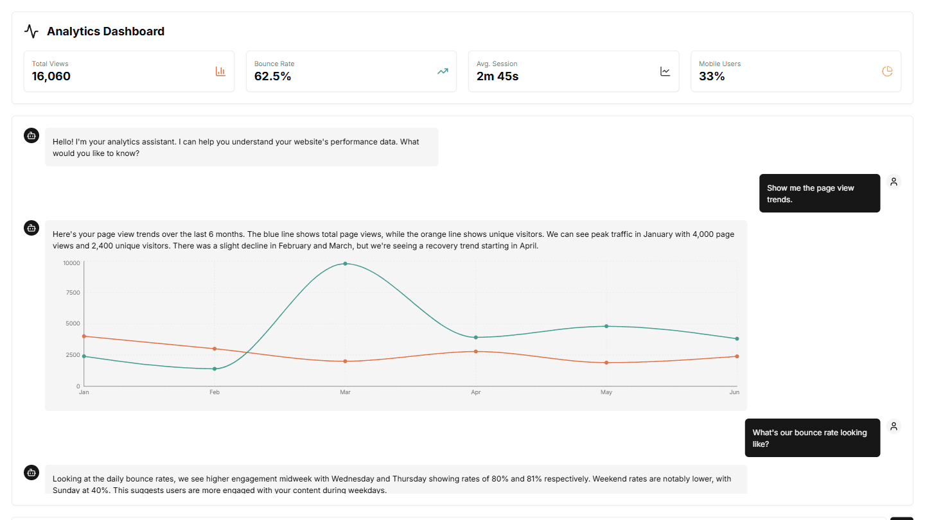Select the bar chart icon on Total Views card
Screen dimensions: 925x520
pyautogui.click(x=220, y=71)
